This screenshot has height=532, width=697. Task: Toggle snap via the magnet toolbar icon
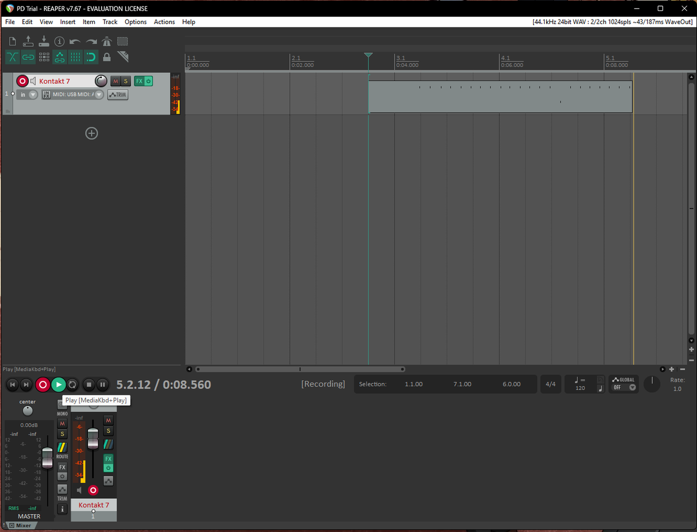point(91,57)
